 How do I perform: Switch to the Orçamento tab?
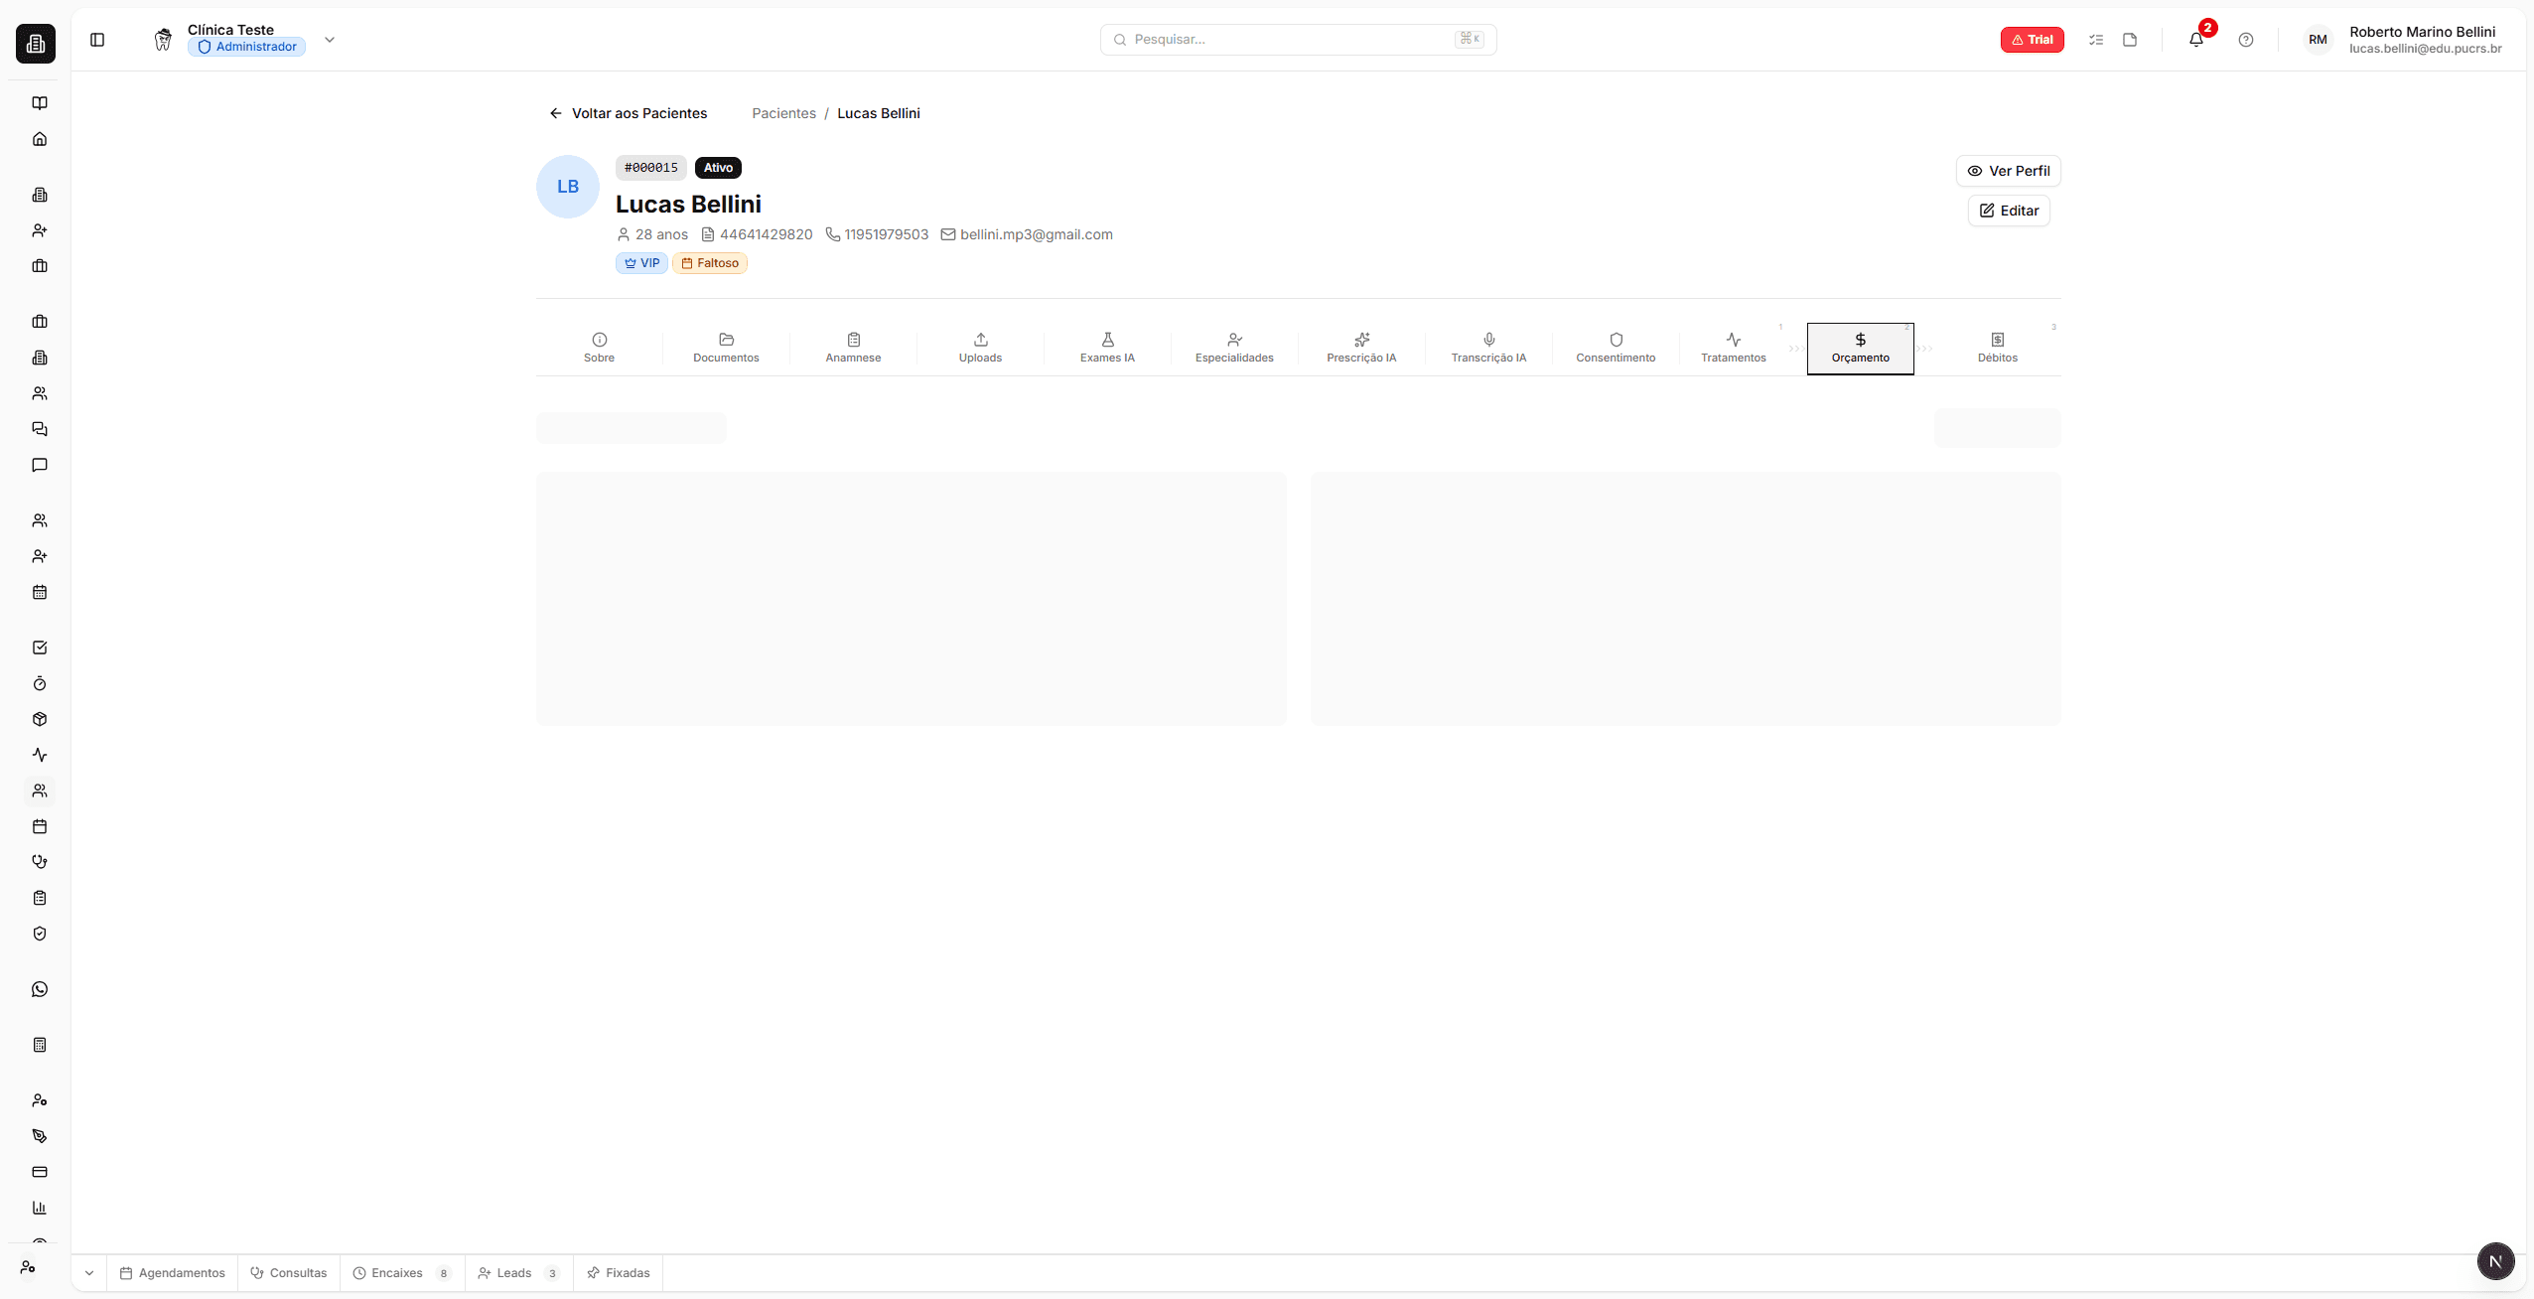(x=1859, y=349)
